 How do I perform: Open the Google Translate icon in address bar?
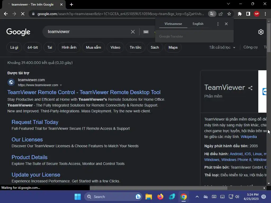coord(212,14)
